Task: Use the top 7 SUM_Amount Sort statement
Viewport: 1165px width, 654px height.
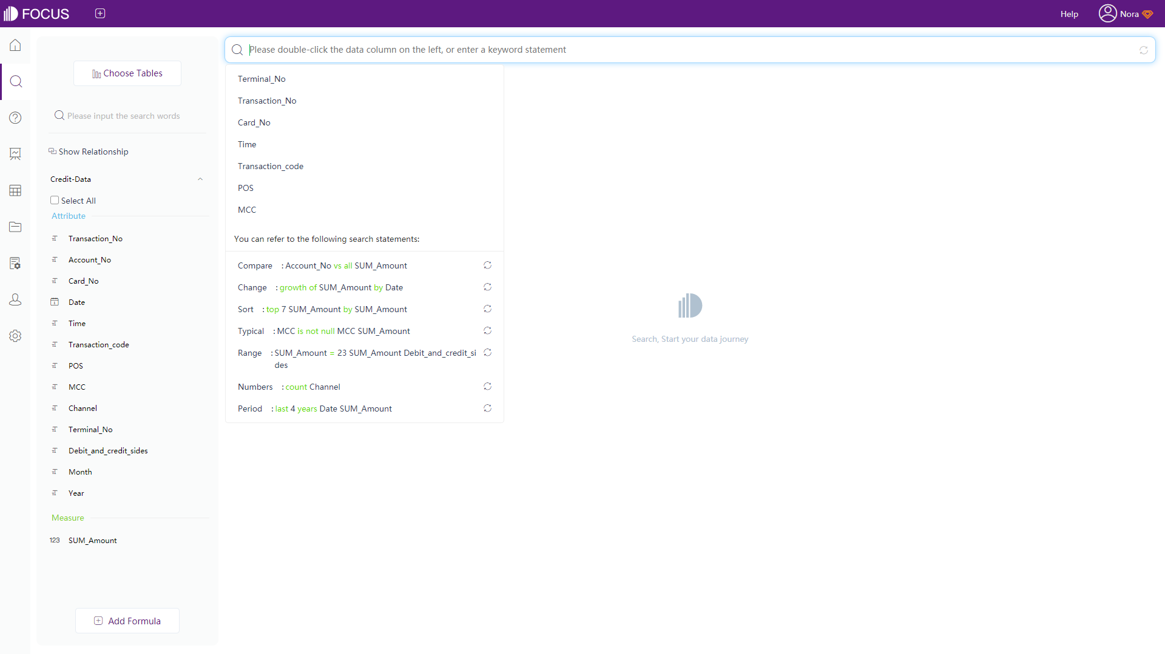Action: tap(337, 309)
